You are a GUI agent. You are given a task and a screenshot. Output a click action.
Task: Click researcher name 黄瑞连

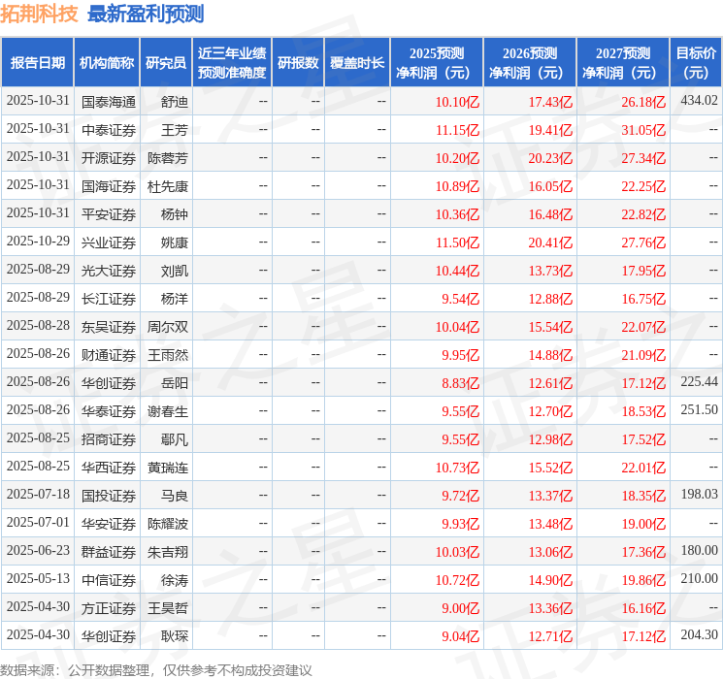pyautogui.click(x=168, y=468)
